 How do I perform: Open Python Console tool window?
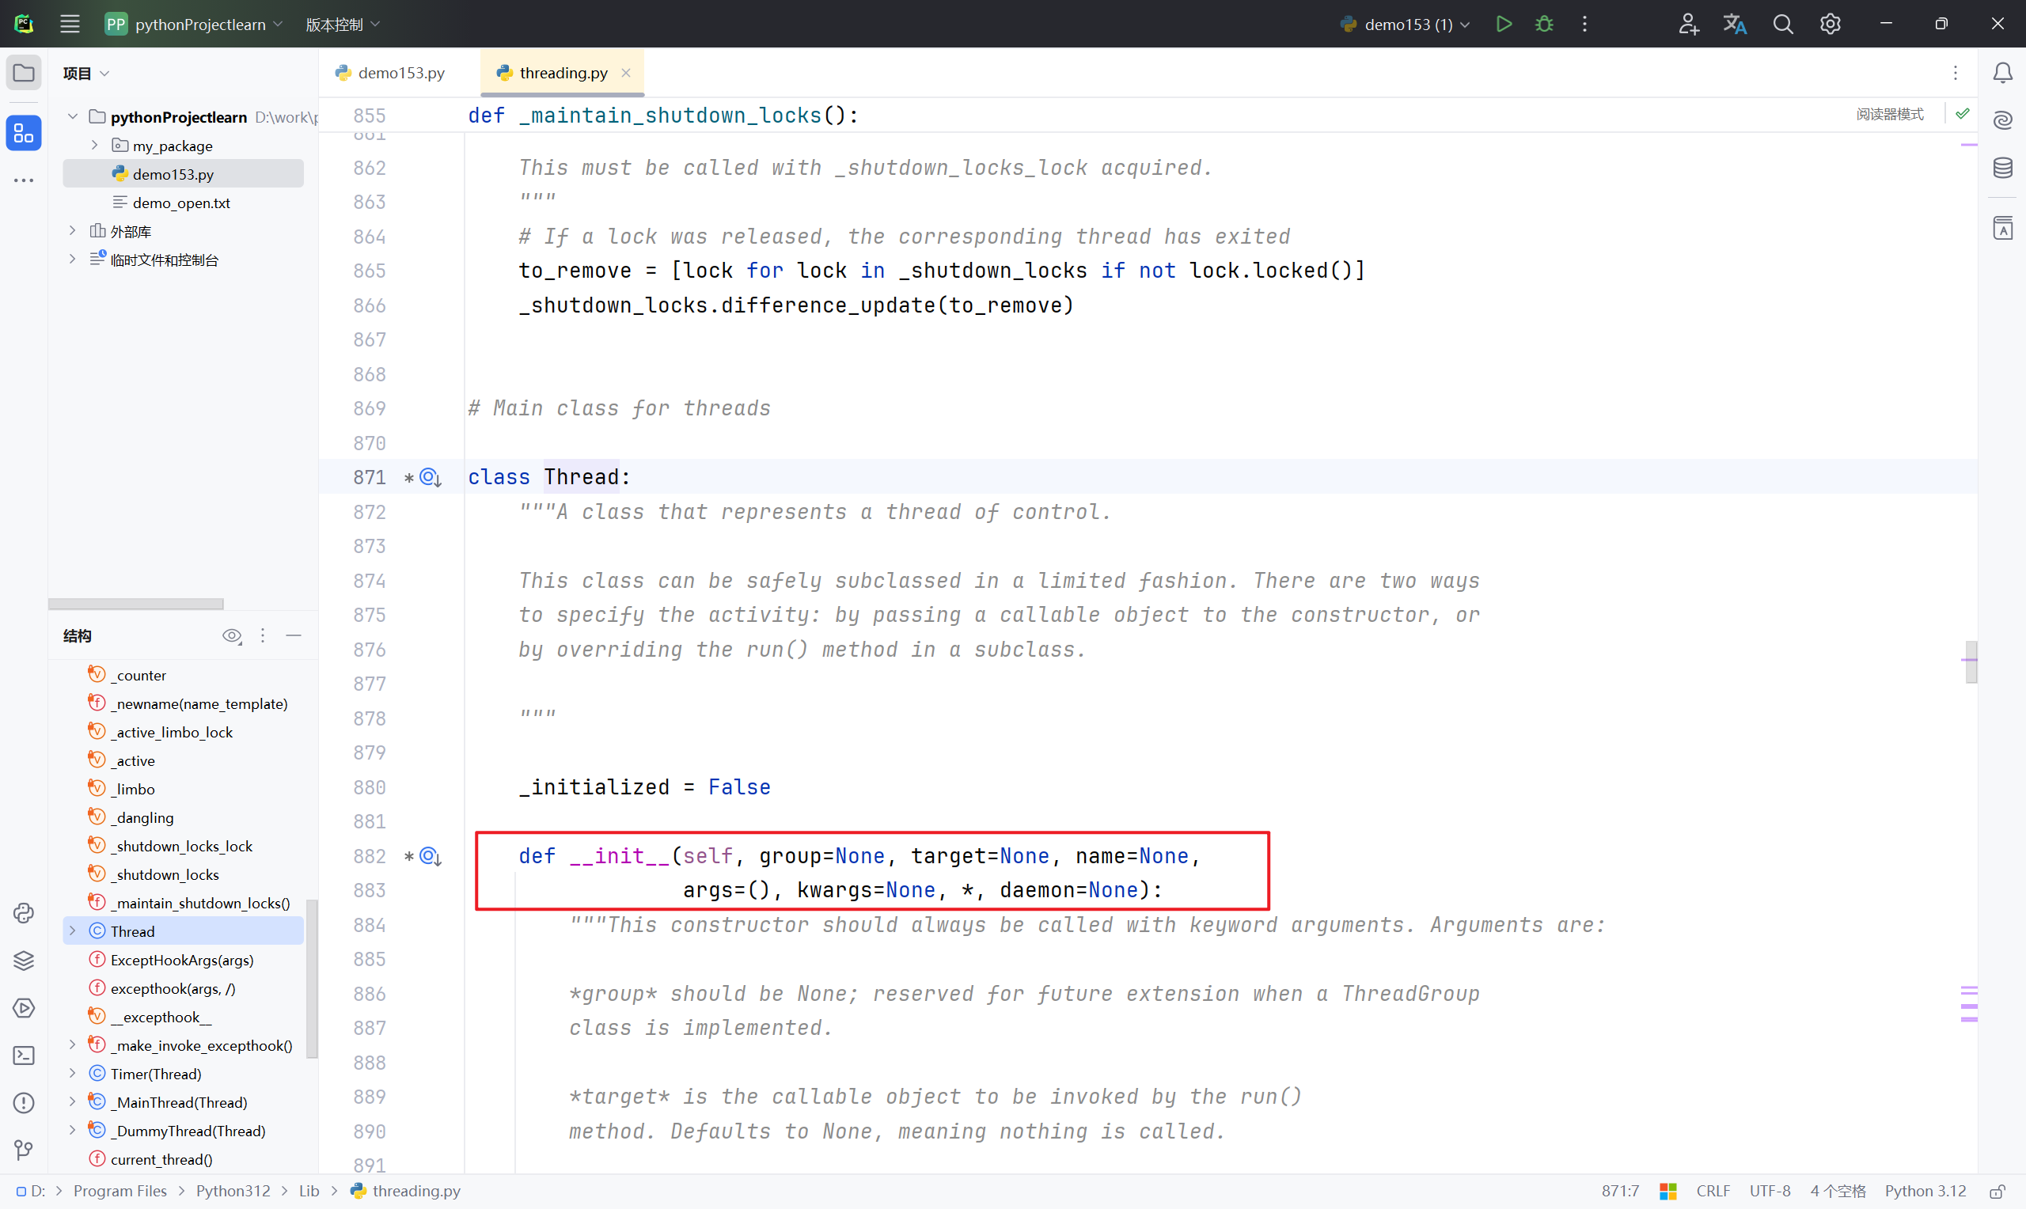[x=24, y=912]
